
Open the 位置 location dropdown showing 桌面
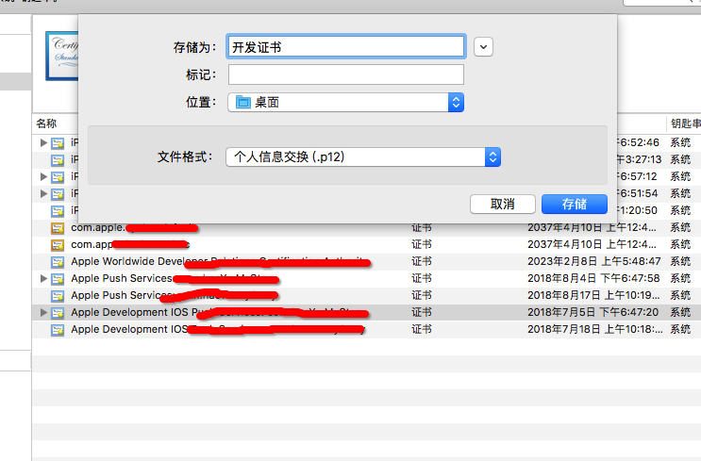pyautogui.click(x=346, y=103)
